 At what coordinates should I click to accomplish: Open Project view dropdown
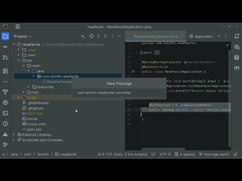[23, 36]
